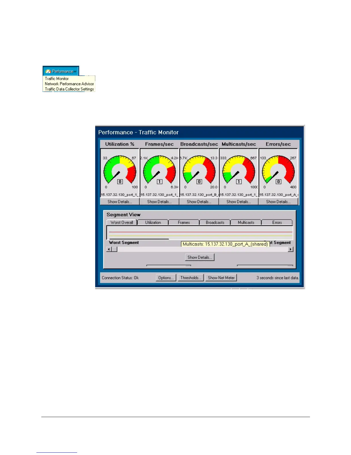Click the Segment View graph area
The image size is (351, 455).
click(x=200, y=232)
